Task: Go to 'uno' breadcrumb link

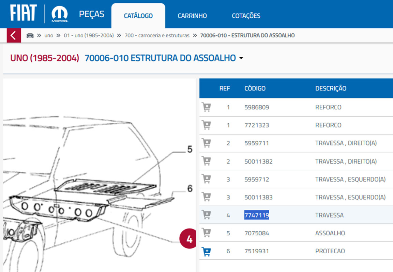Action: pos(49,36)
